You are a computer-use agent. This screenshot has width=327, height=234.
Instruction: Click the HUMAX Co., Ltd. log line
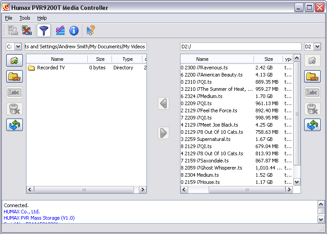[22, 212]
